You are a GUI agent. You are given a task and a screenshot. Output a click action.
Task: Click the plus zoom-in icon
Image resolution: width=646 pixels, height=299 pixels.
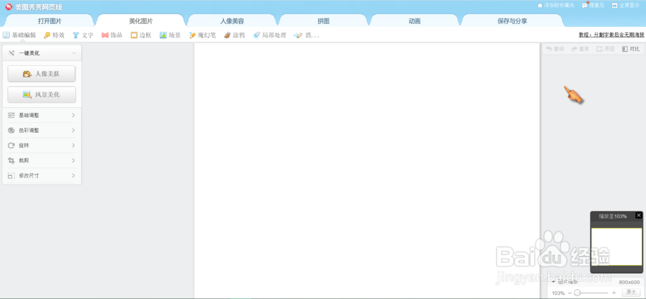(x=614, y=293)
